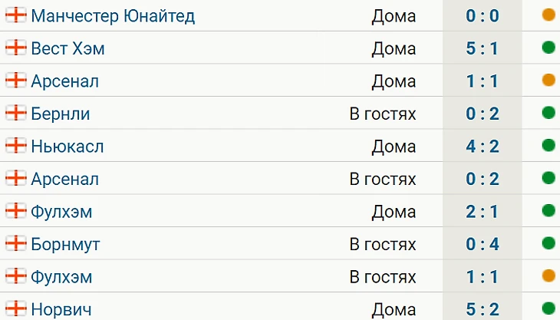Viewport: 560px width, 320px height.
Task: Click the orange draw dot in Манчестер Юнайтед row
Action: click(548, 15)
